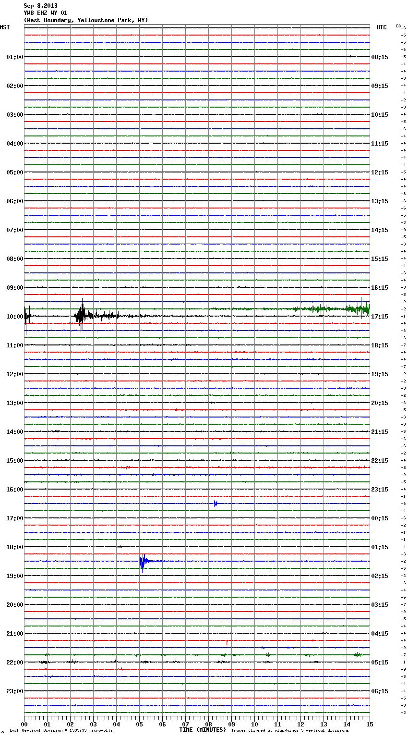The image size is (408, 737).
Task: Select the '13:00' MST time label
Action: [14, 403]
